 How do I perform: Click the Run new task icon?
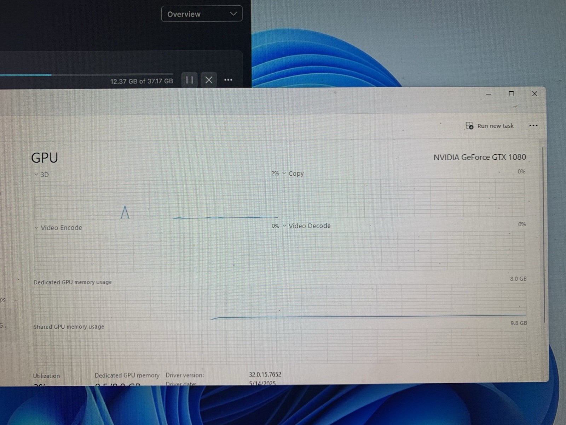click(x=469, y=126)
